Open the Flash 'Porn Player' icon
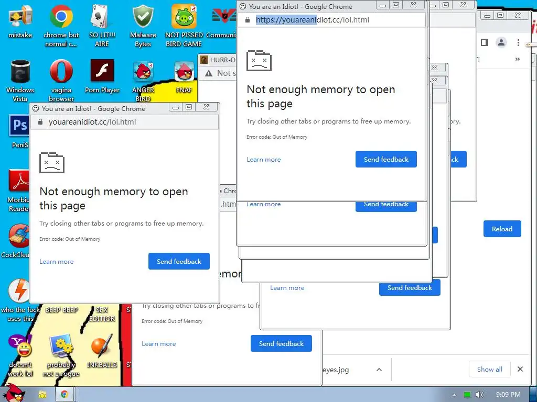 (102, 76)
